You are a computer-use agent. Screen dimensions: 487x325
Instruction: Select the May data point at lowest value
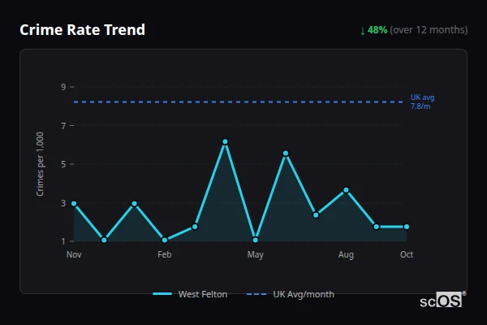click(256, 240)
